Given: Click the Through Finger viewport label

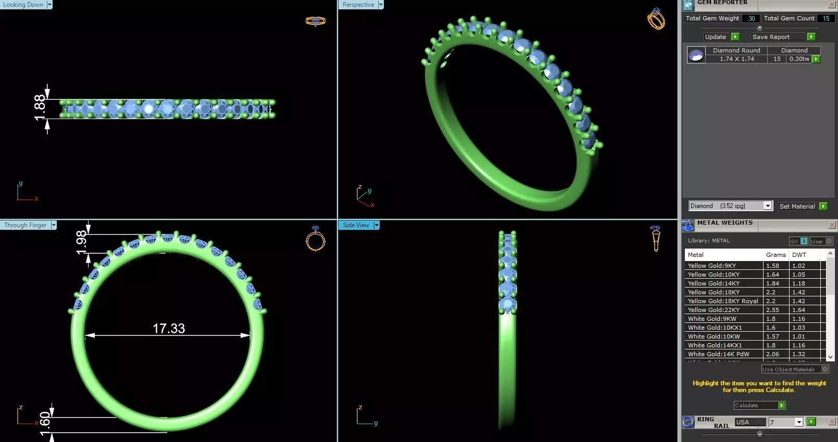Looking at the screenshot, I should (26, 225).
